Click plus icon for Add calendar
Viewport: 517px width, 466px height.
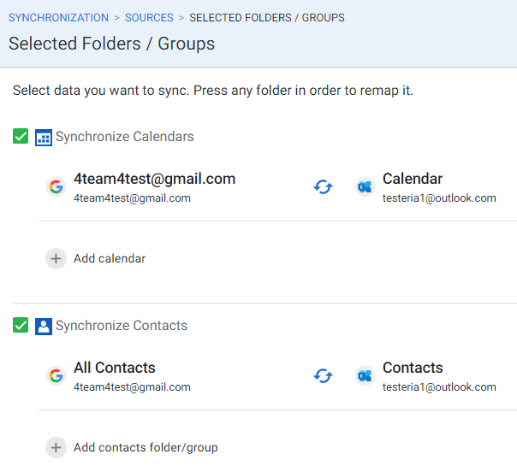tap(56, 258)
